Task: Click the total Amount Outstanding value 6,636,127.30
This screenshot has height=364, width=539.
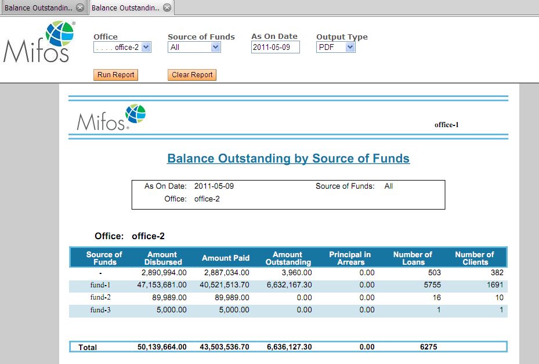Action: click(x=289, y=347)
